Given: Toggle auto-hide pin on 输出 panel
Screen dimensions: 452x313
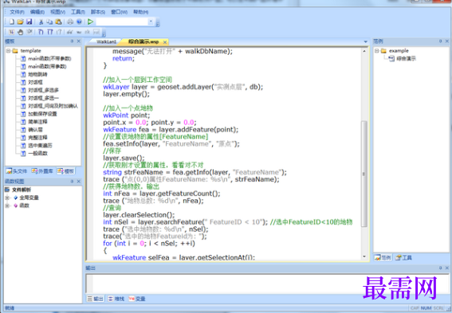Looking at the screenshot, I should point(441,268).
